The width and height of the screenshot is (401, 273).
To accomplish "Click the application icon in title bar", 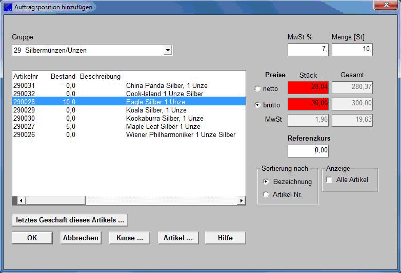I will coord(8,7).
